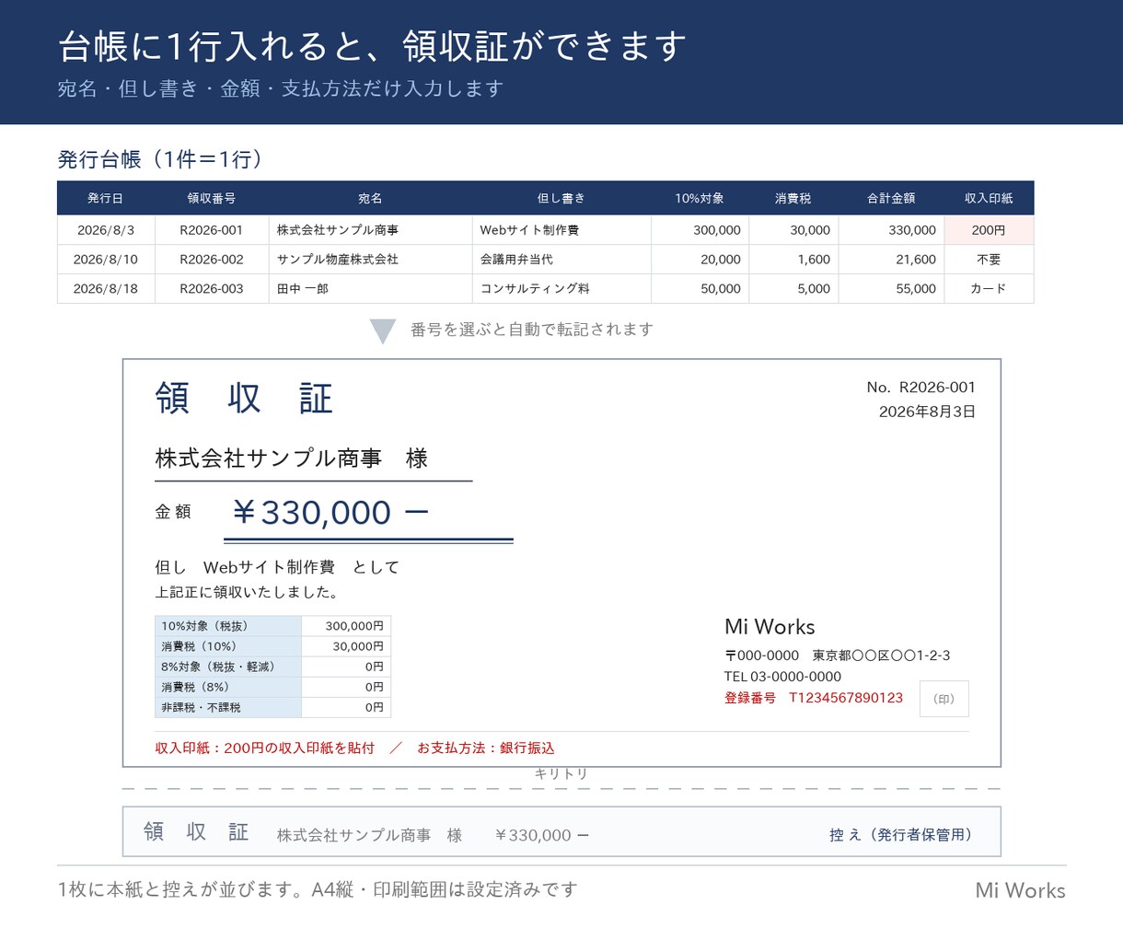Click the 10%対象（税抜） breakdown label
This screenshot has height=928, width=1123.
coord(228,626)
